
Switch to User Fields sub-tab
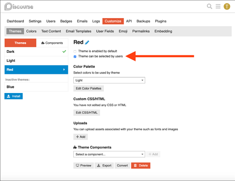tap(105, 31)
